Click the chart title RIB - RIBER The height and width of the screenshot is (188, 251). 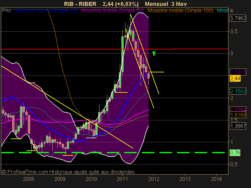[x=80, y=4]
